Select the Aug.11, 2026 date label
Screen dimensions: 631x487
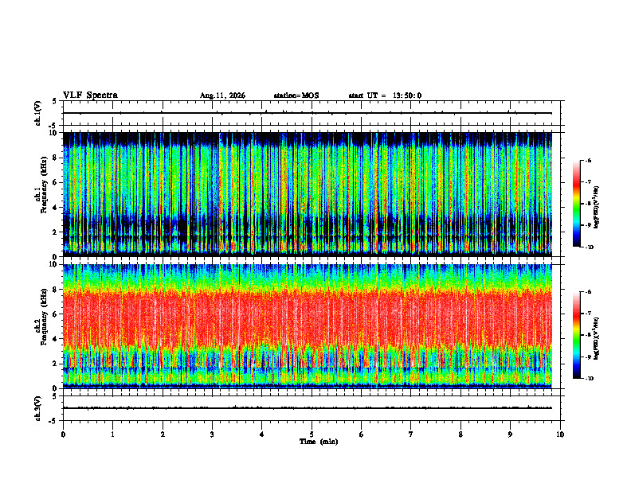[222, 95]
